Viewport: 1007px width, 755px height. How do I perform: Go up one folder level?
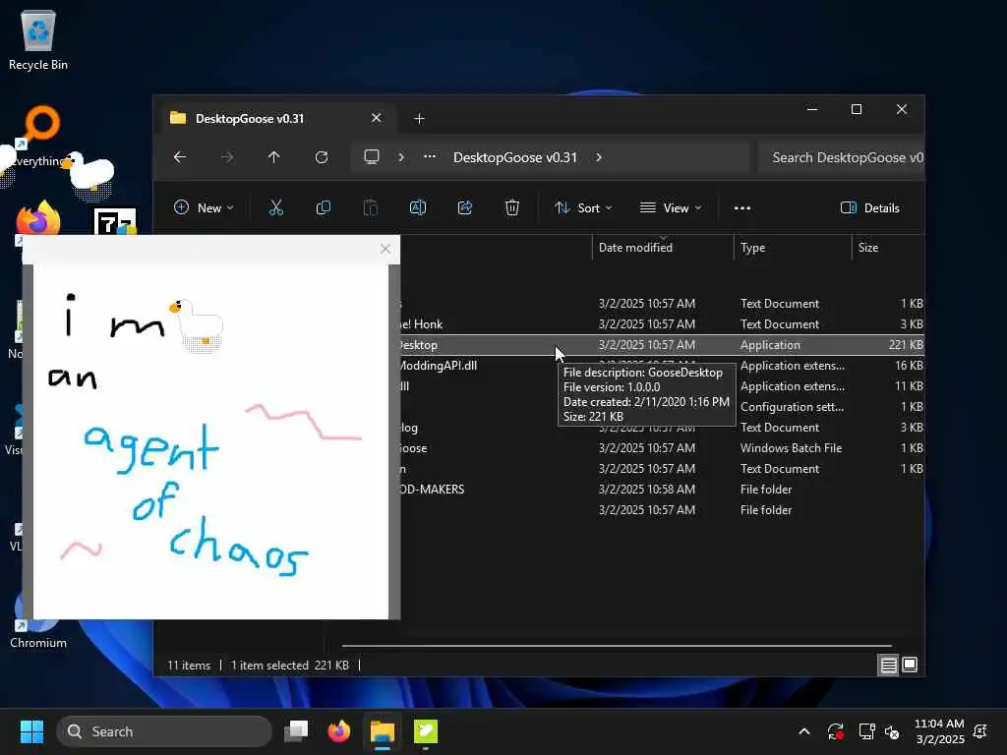pyautogui.click(x=274, y=157)
